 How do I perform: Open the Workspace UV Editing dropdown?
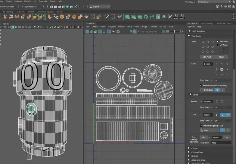pyautogui.click(x=214, y=2)
